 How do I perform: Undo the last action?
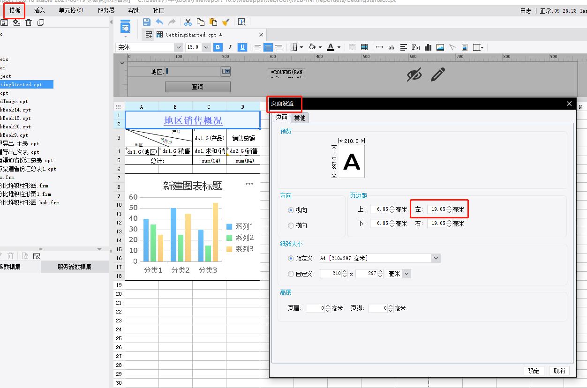(x=159, y=22)
